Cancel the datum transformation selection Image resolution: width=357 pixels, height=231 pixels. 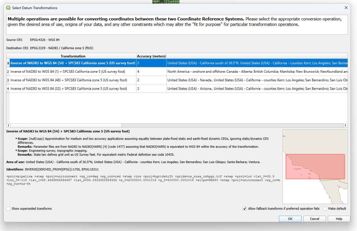point(314,219)
